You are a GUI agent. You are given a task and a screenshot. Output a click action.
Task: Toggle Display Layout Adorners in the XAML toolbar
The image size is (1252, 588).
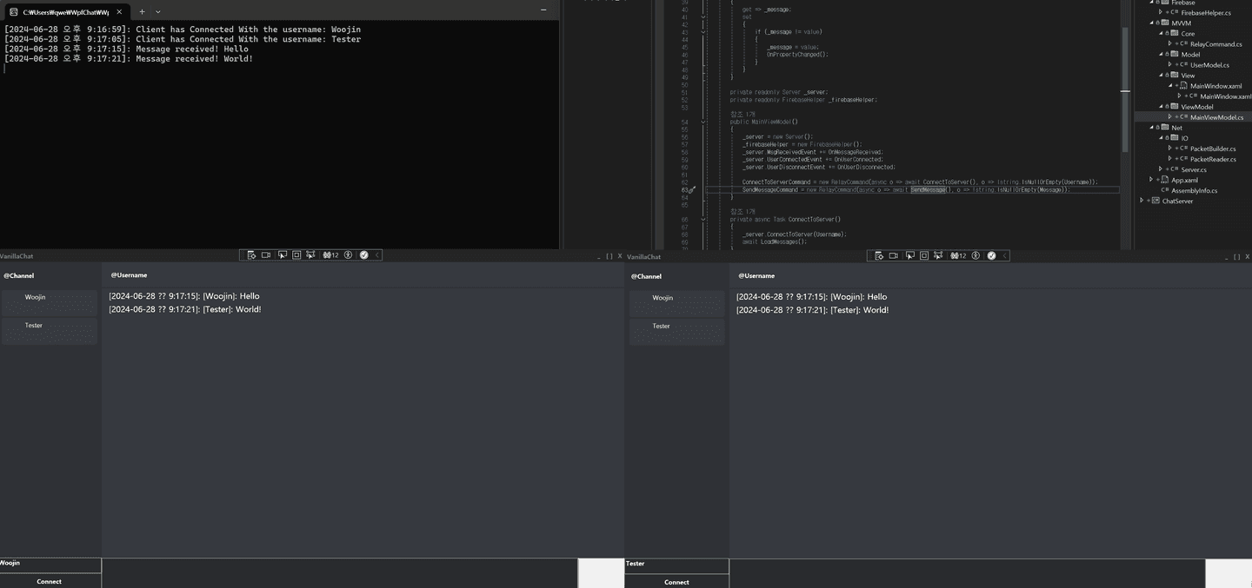296,254
